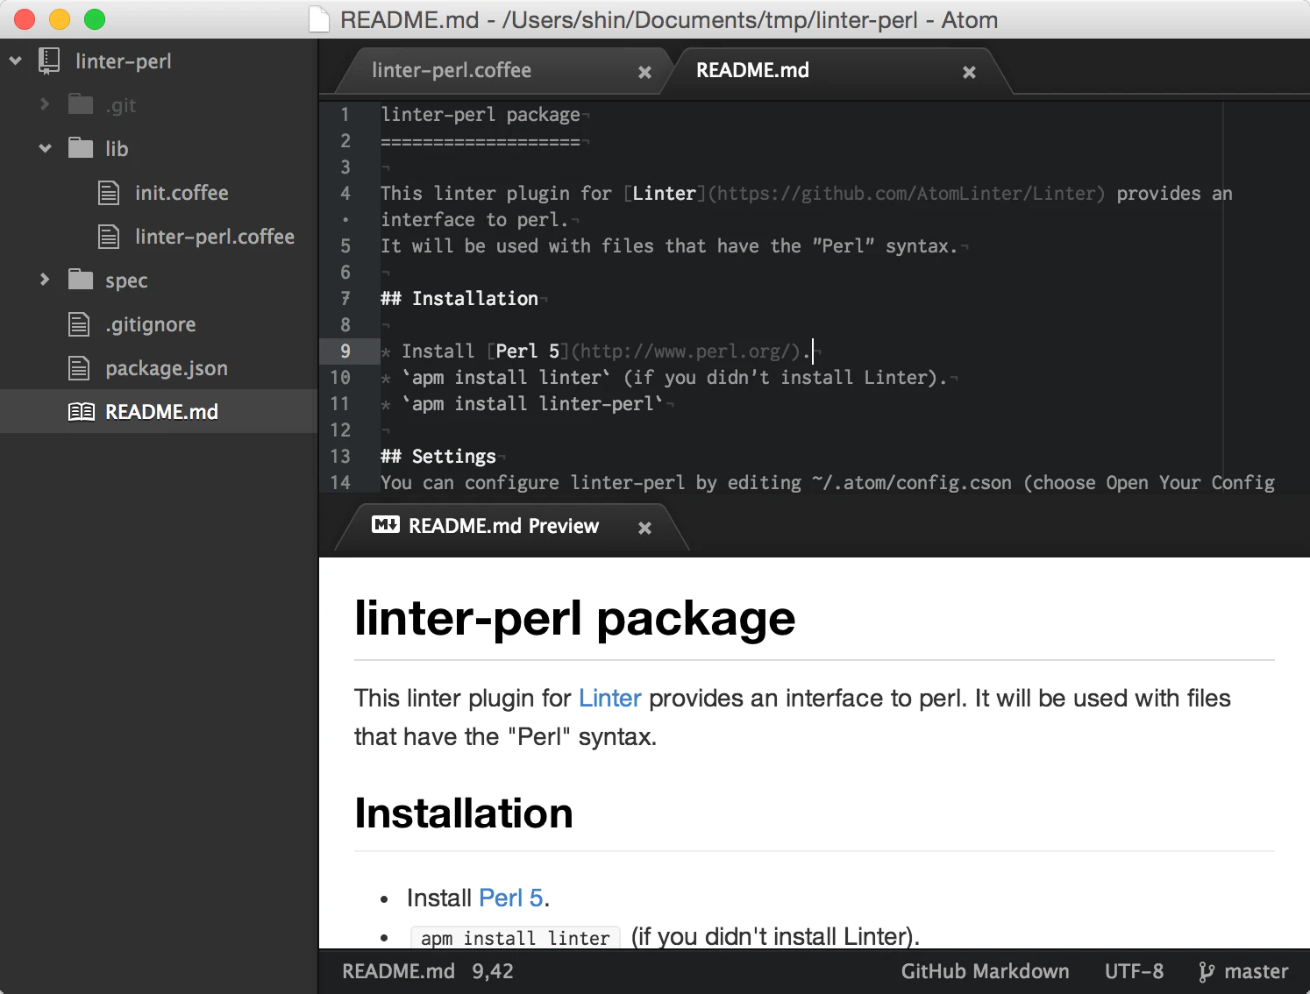This screenshot has height=994, width=1310.
Task: Click 'linter-perl package' heading in preview
Action: pos(575,618)
